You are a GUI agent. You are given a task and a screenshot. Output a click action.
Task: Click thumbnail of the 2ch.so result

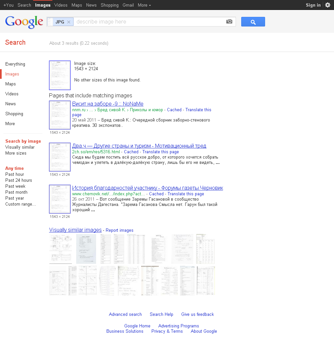60,157
